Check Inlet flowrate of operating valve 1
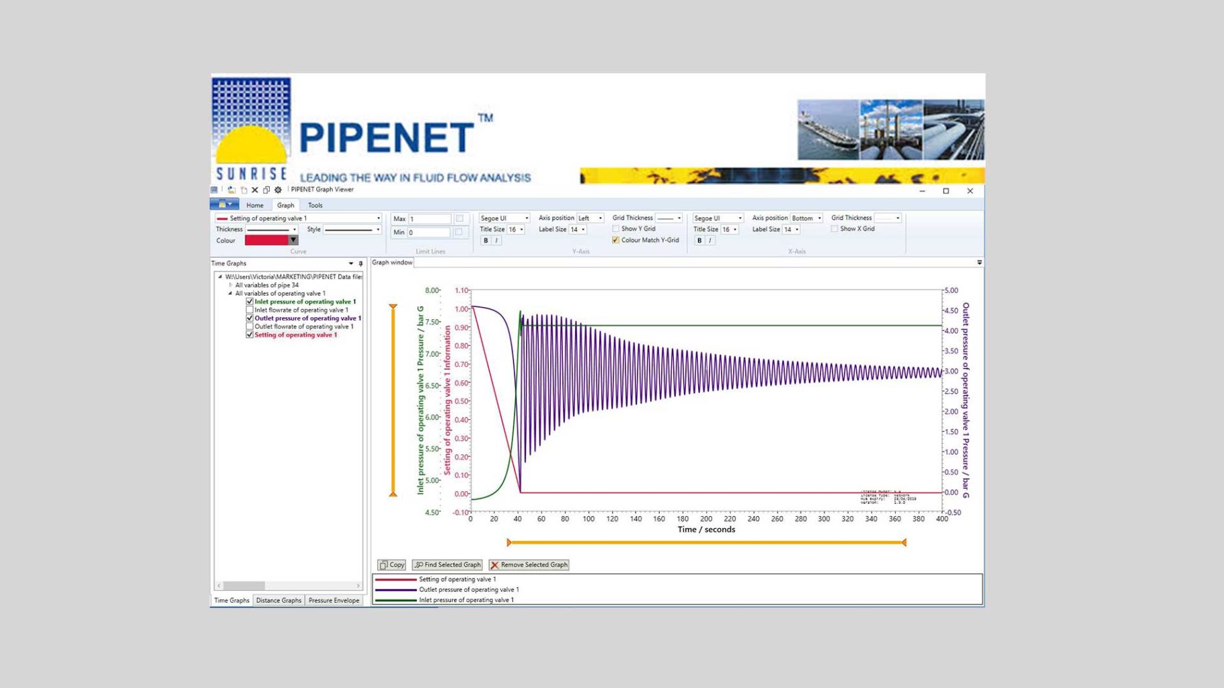 tap(250, 310)
